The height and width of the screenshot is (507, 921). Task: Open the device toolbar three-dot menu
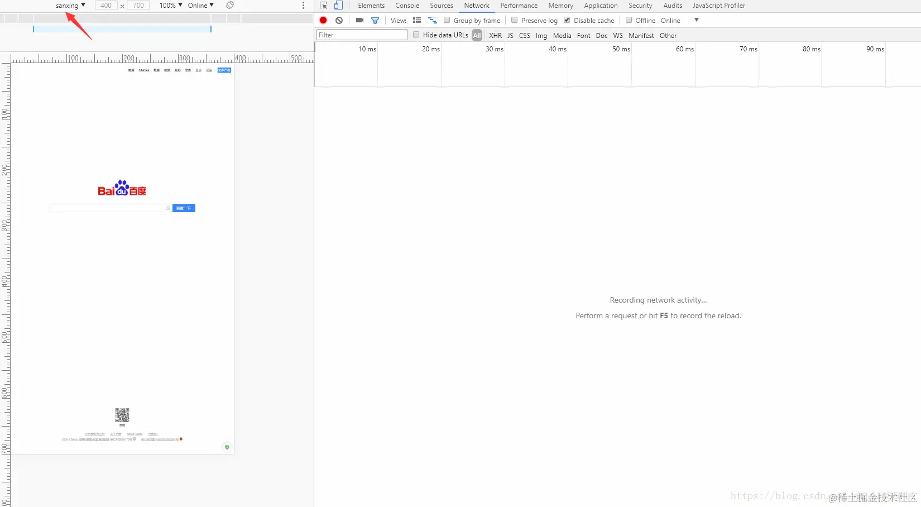click(303, 6)
